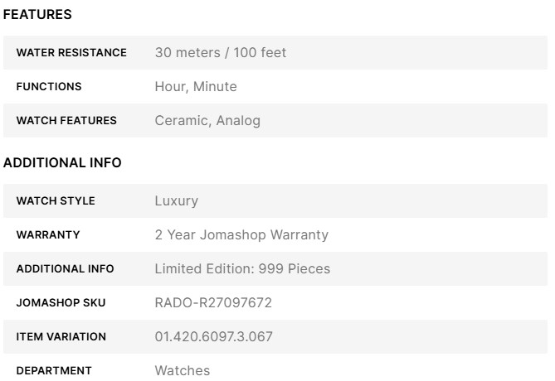Click the ADDITIONAL INFO label beside Limited Edition
This screenshot has height=381, width=555.
pos(66,269)
